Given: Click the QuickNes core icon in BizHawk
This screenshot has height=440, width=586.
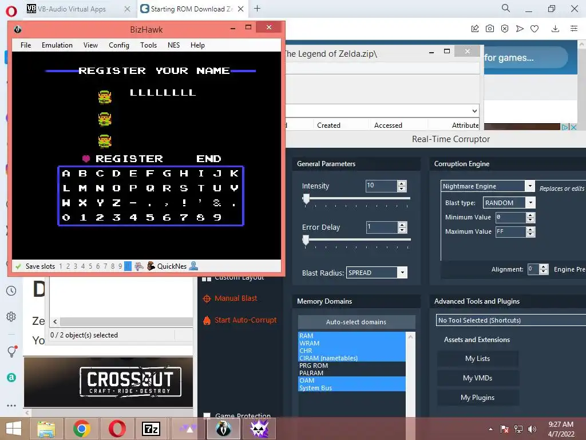Looking at the screenshot, I should pyautogui.click(x=151, y=266).
